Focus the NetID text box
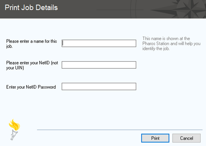 point(99,65)
